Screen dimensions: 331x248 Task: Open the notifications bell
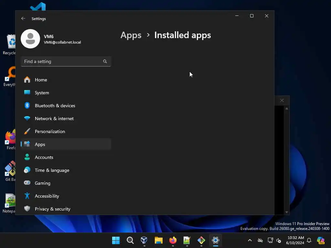(x=309, y=240)
